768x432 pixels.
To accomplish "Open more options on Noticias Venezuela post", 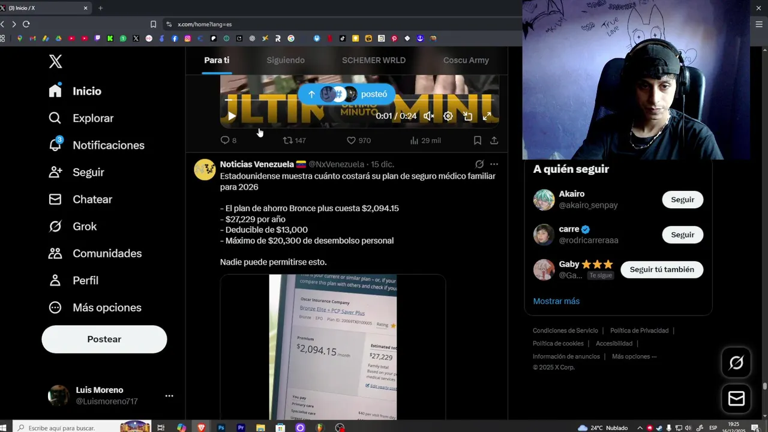I will tap(494, 164).
